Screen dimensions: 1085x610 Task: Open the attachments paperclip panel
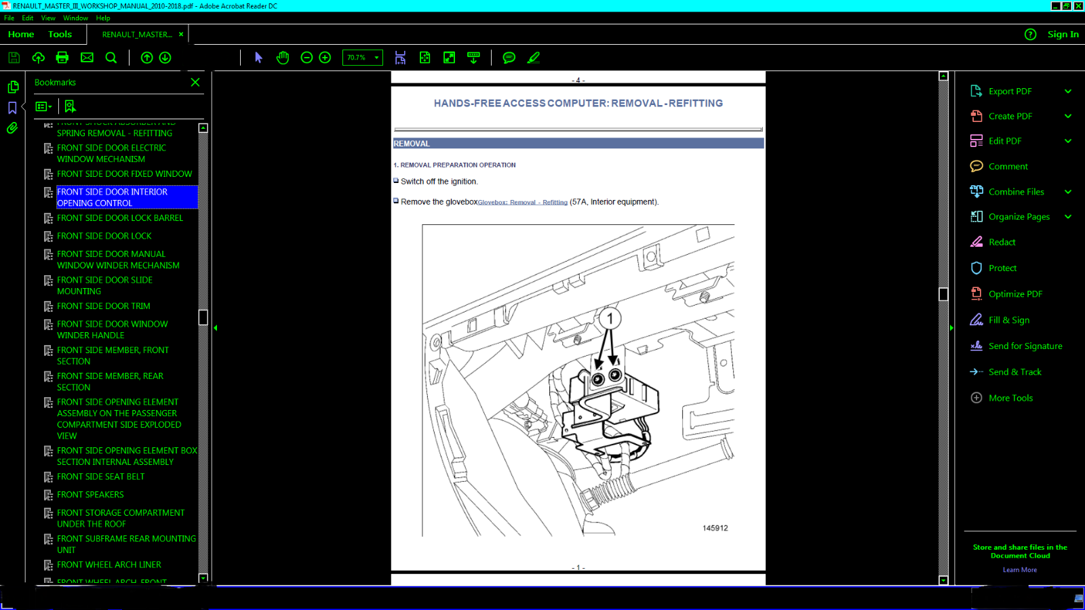click(12, 128)
